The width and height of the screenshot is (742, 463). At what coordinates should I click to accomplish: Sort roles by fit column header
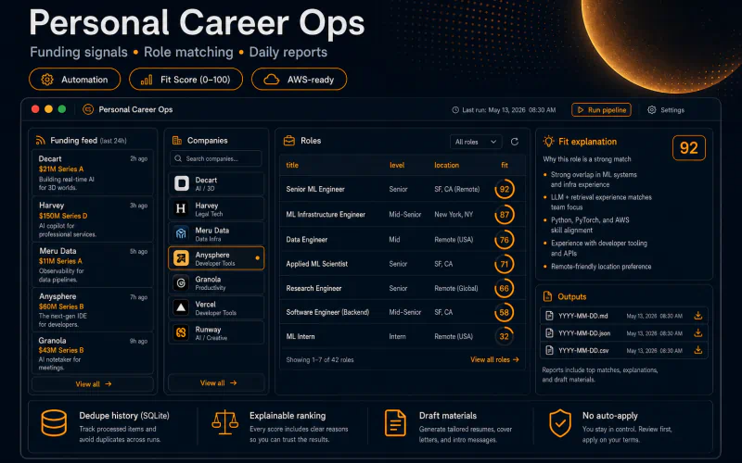click(x=505, y=165)
